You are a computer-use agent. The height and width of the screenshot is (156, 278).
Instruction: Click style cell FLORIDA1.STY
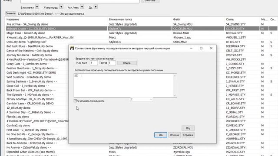(x=235, y=117)
